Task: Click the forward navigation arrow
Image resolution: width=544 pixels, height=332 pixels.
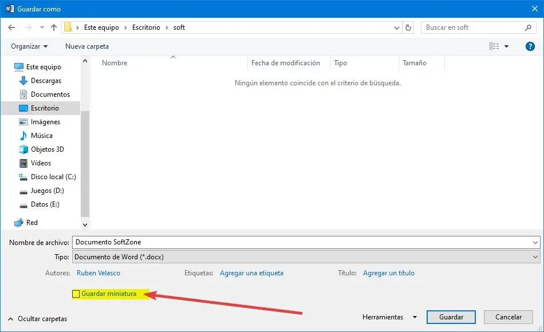Action: click(x=29, y=27)
